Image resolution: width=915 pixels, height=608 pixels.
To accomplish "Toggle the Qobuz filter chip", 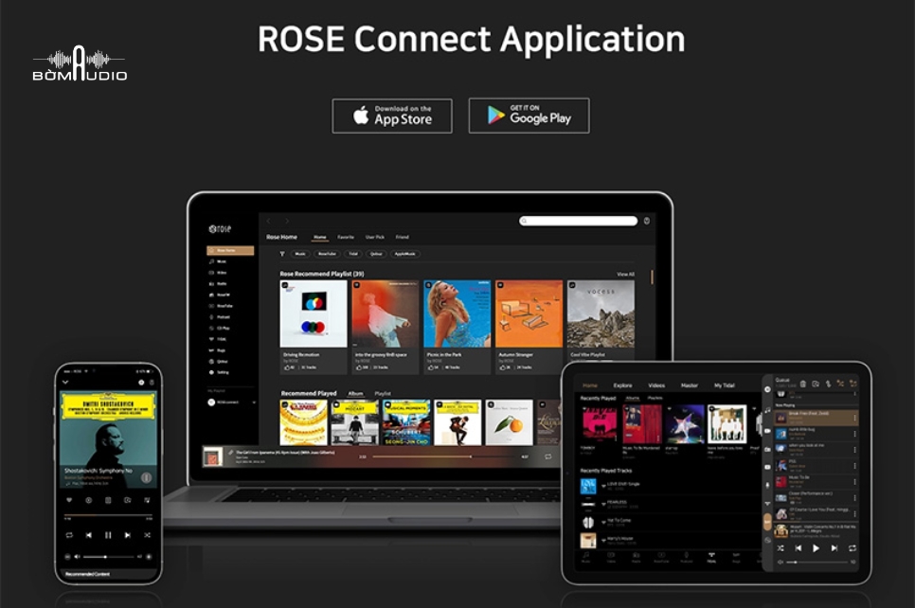I will [376, 254].
